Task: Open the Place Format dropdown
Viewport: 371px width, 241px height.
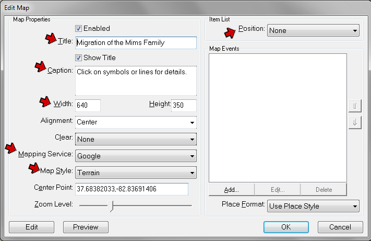Action: (313, 206)
